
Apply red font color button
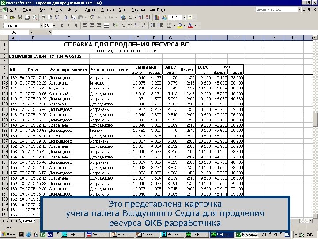tap(190, 25)
